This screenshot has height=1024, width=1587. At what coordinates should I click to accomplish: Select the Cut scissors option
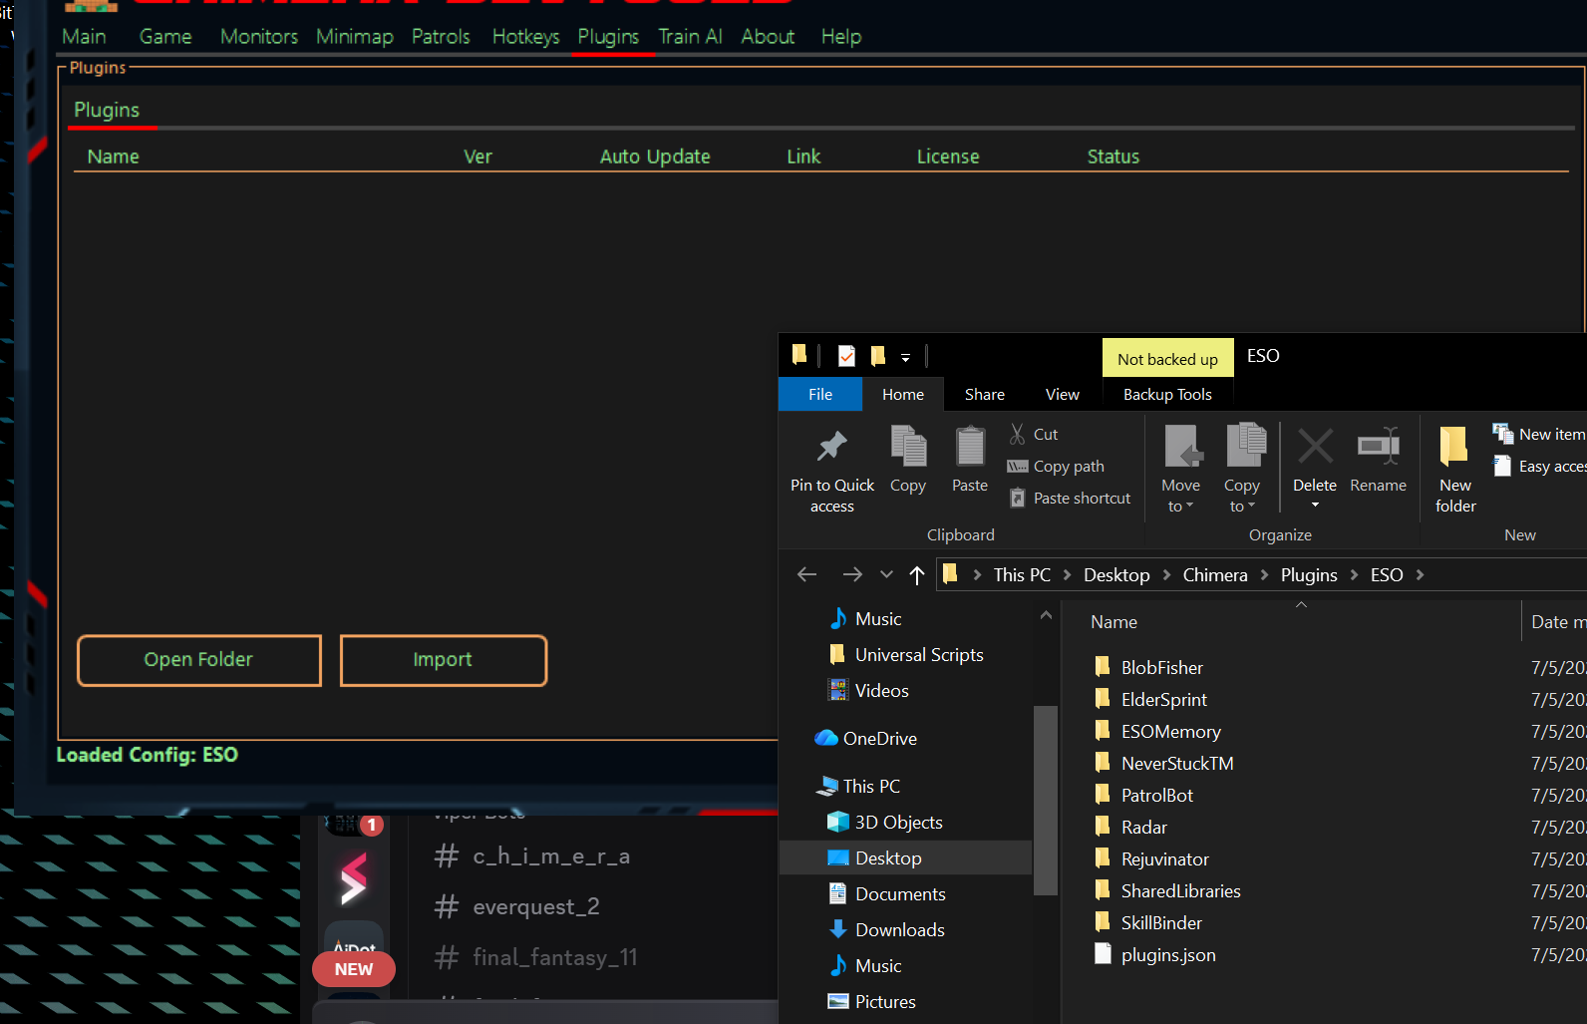tap(1033, 434)
